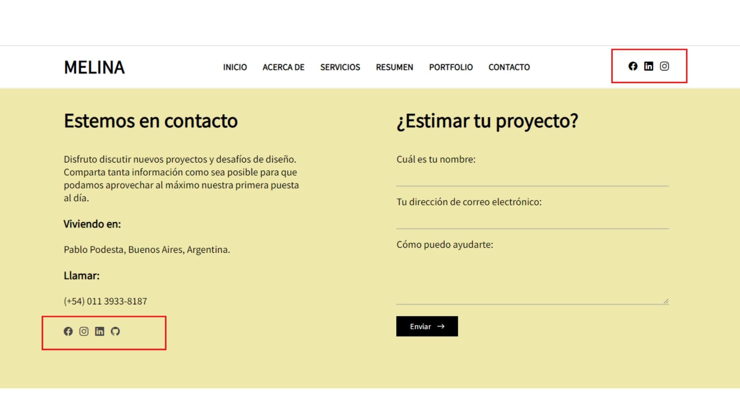The width and height of the screenshot is (740, 416).
Task: Navigate to the INICIO menu item
Action: [x=235, y=67]
